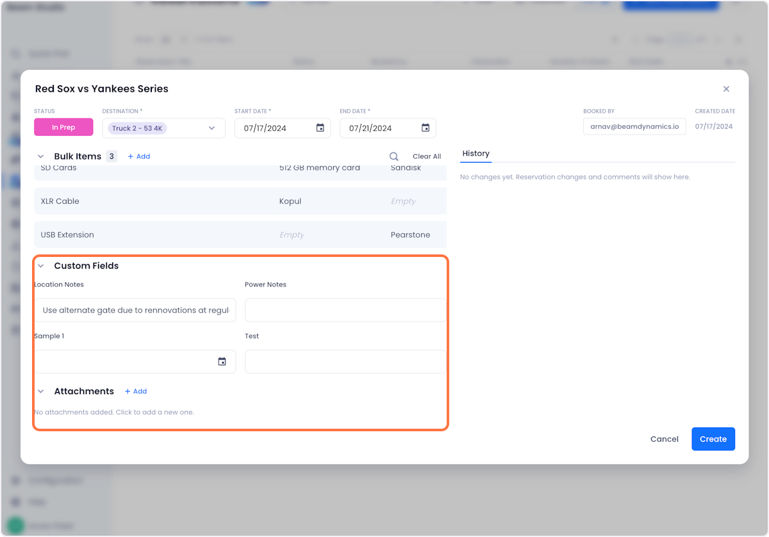Click the Empty cell in XLR Cable row
The height and width of the screenshot is (537, 769).
(403, 201)
